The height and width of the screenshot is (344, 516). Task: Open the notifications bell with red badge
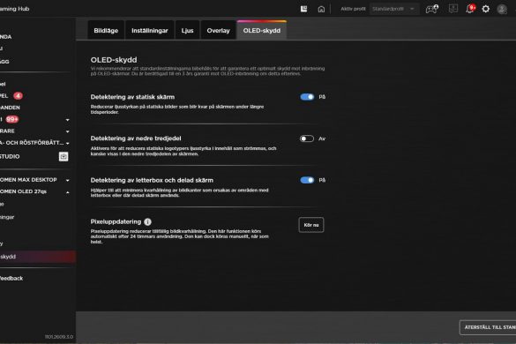pos(471,9)
